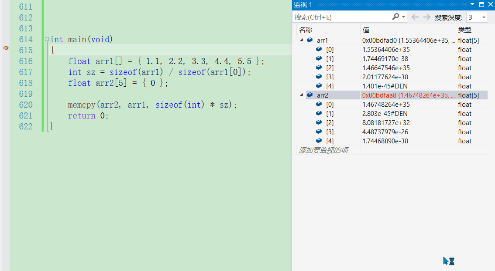Click the 名称 column header
Image resolution: width=495 pixels, height=271 pixels.
coord(328,30)
